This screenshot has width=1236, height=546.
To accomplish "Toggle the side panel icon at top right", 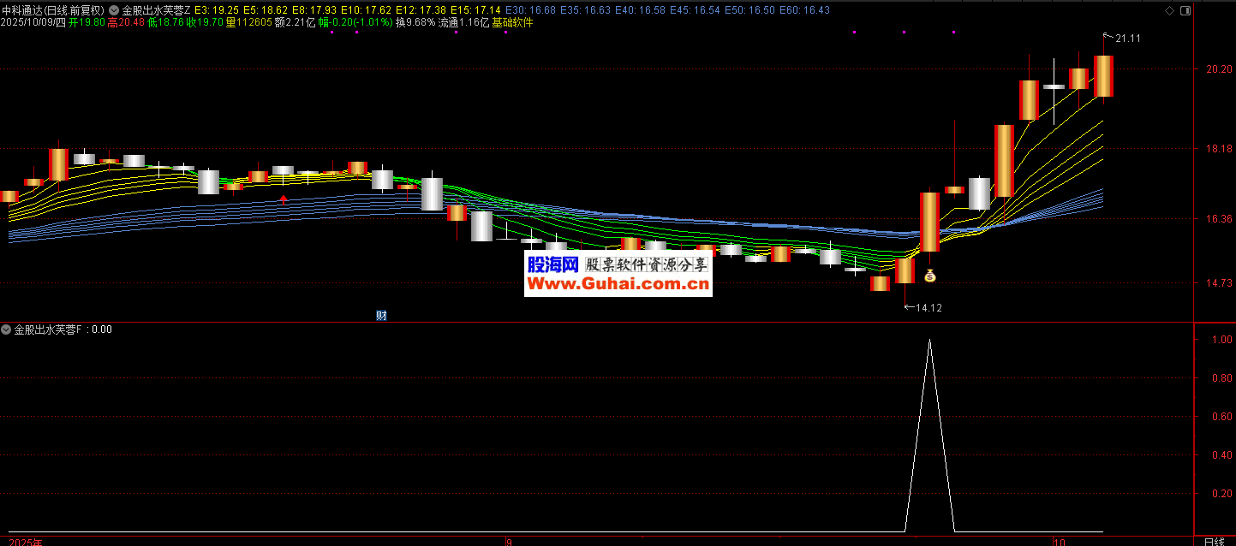I will click(1185, 11).
